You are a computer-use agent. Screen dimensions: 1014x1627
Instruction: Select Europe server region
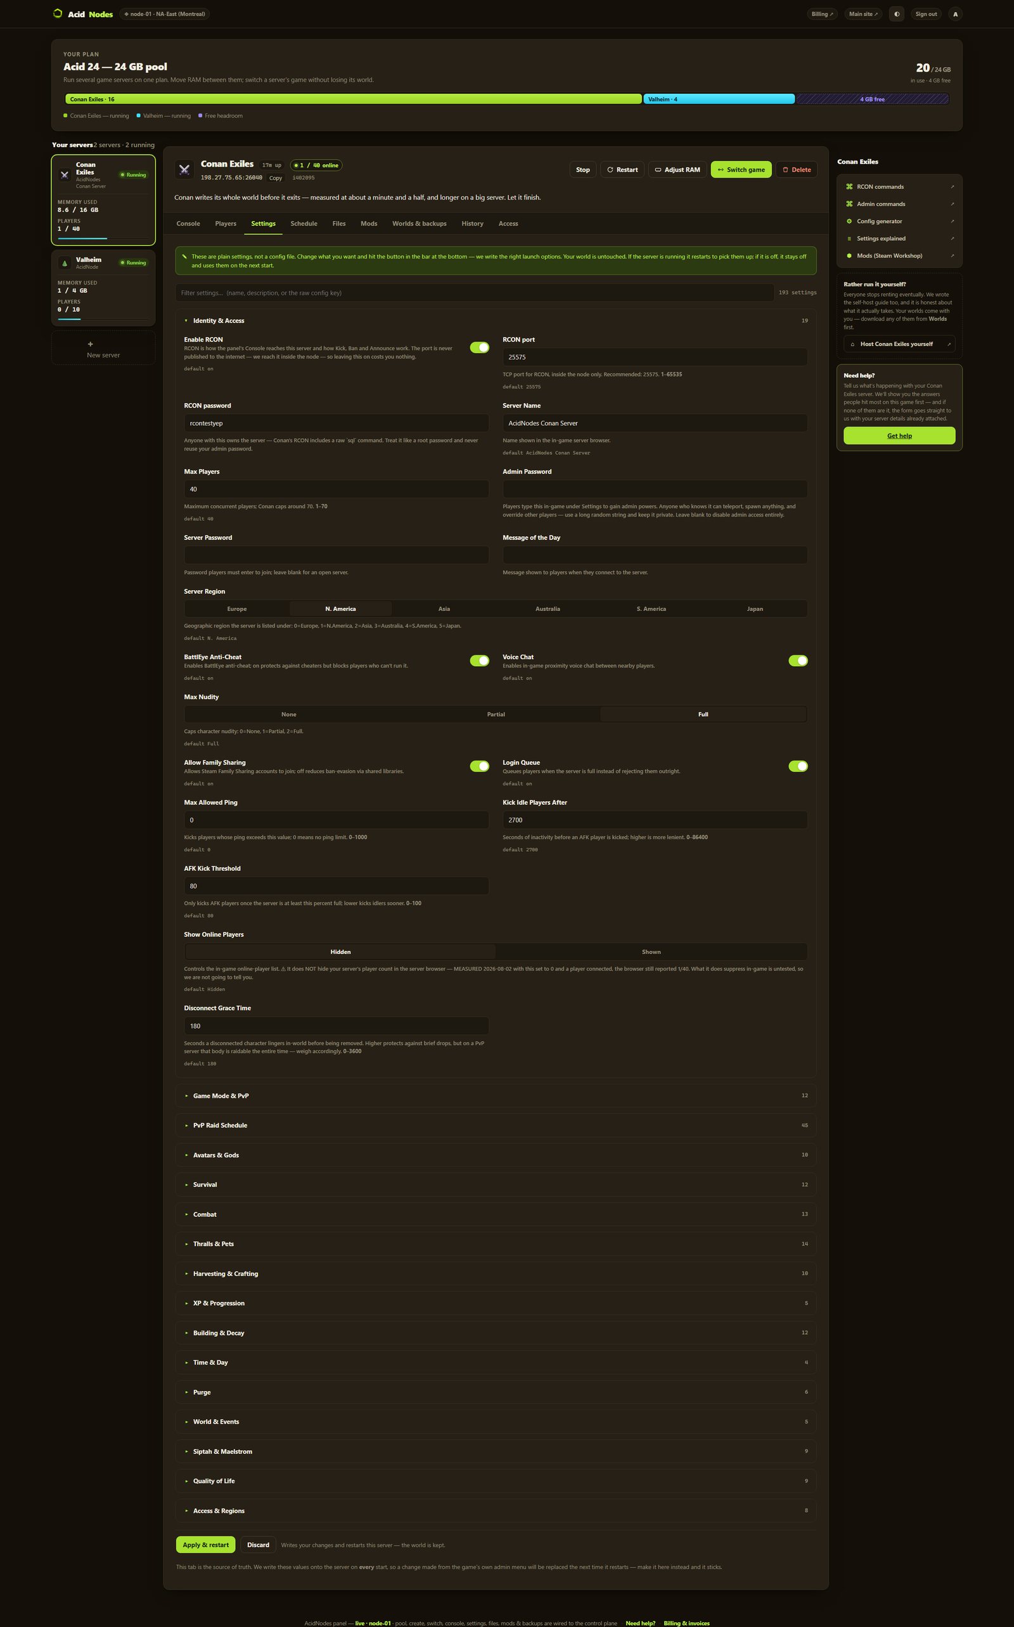click(237, 609)
